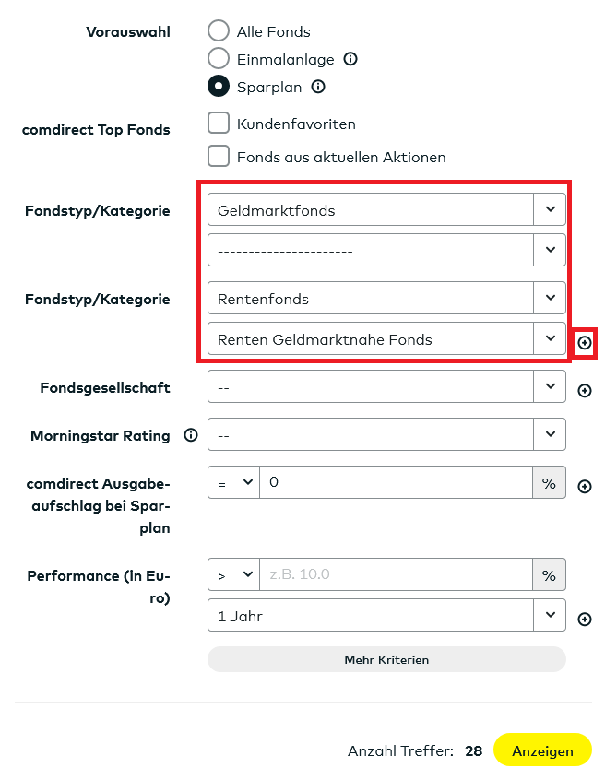Click info icon next to Einmalanlage
Screen dimensions: 605x780
pos(350,59)
